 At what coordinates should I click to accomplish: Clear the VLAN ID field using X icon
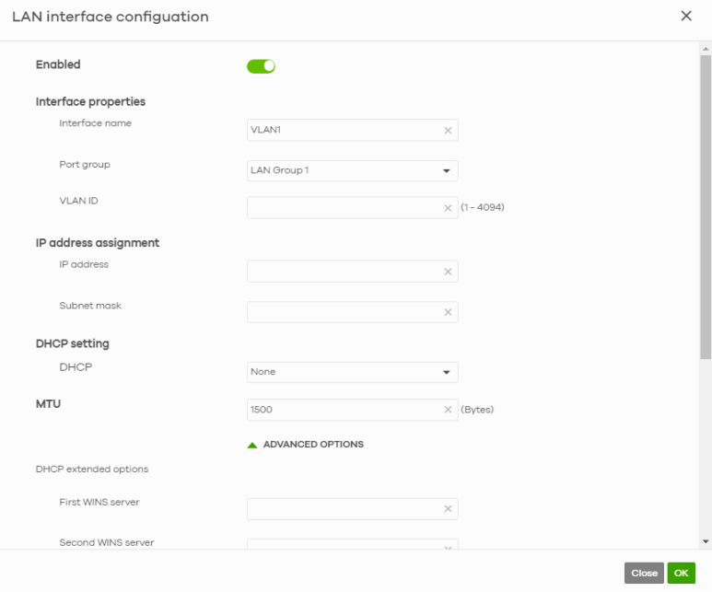[448, 208]
